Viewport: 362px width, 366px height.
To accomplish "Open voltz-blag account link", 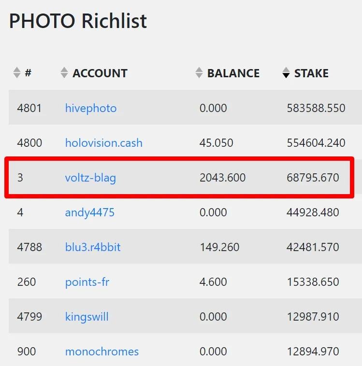I will click(90, 178).
